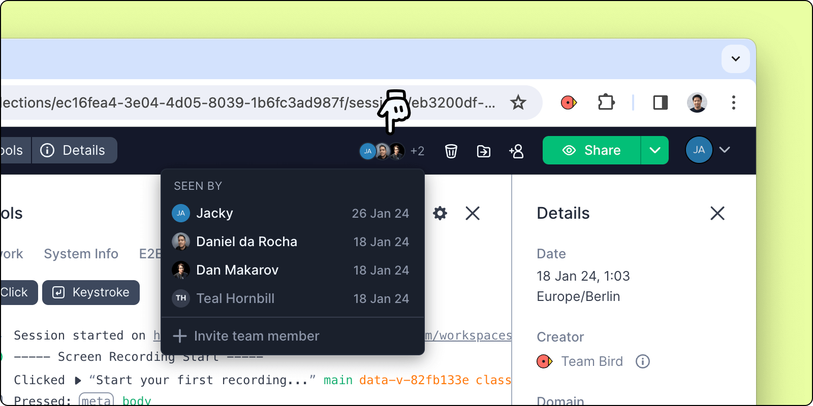
Task: Click the move session to folder icon
Action: 483,151
